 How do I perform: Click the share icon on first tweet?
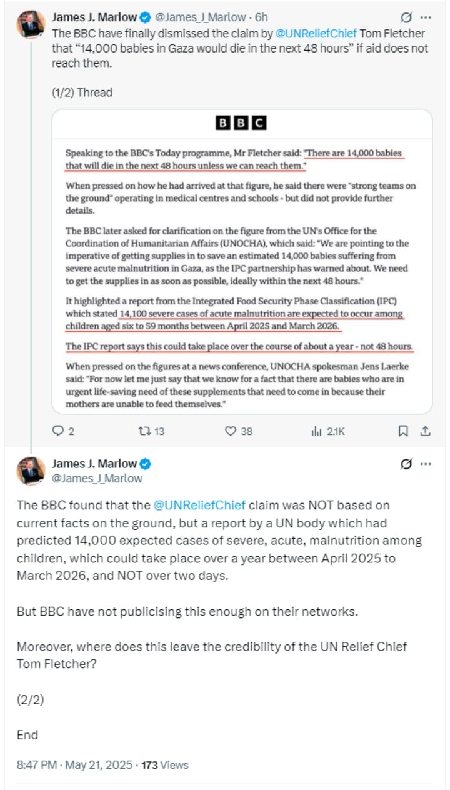click(x=425, y=431)
